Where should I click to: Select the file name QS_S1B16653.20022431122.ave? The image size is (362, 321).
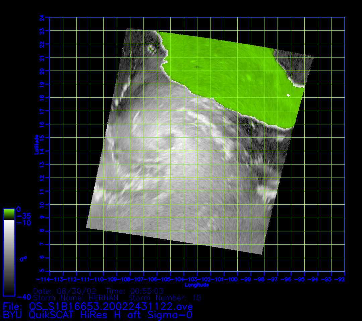pyautogui.click(x=111, y=306)
